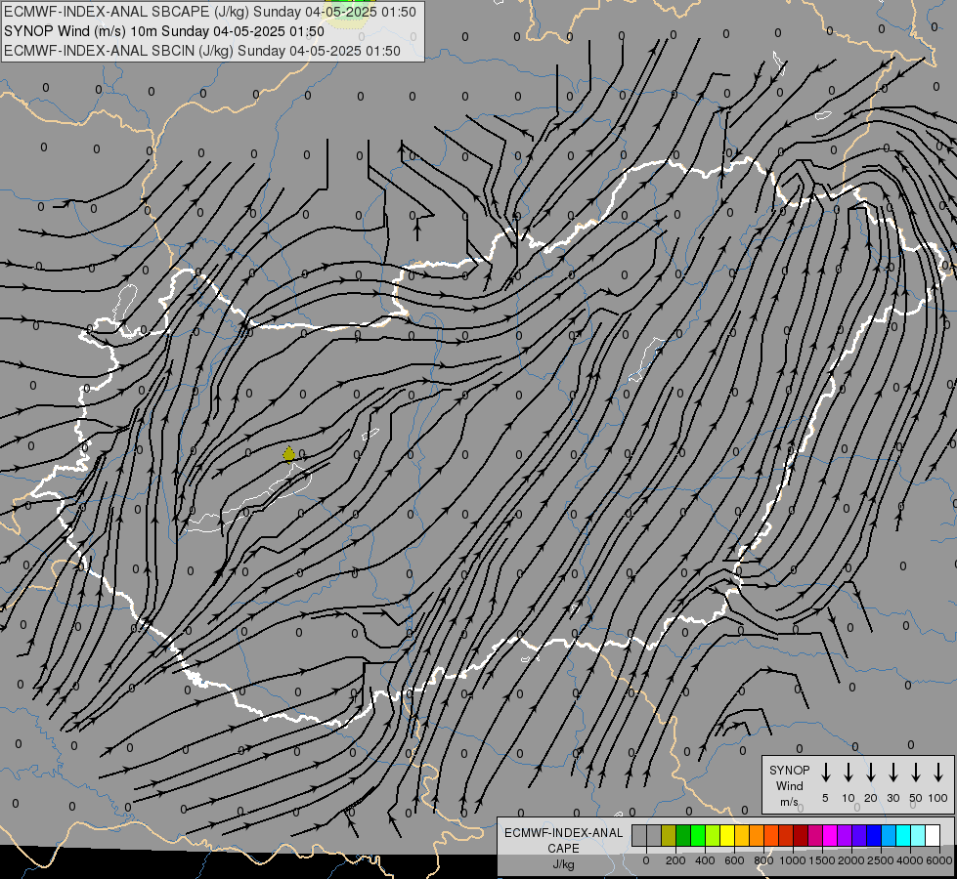Select the bright magenta swatch right of 1500 tick

831,835
